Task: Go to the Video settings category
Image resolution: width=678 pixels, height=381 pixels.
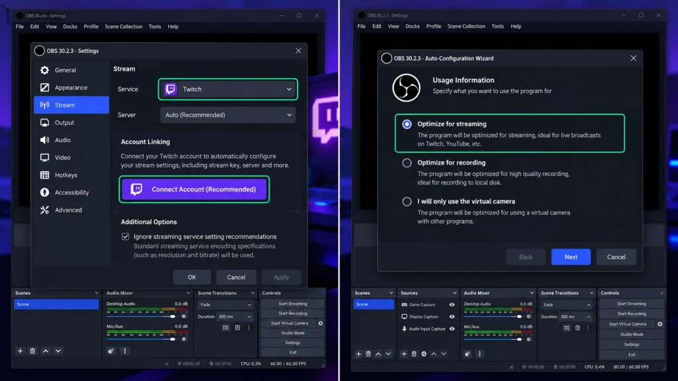Action: (72, 157)
